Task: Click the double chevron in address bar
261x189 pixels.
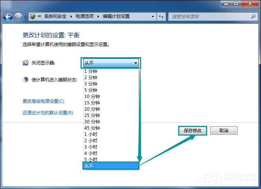Action: [39, 16]
